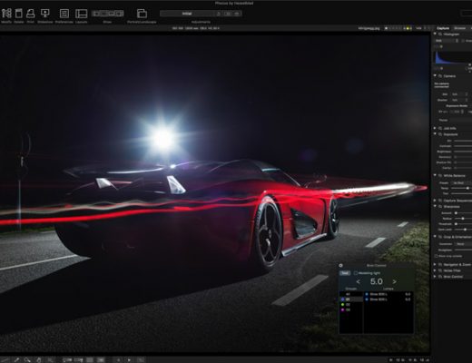This screenshot has height=363, width=472.
Task: Collapse the Crop & Orientation section
Action: 435,237
